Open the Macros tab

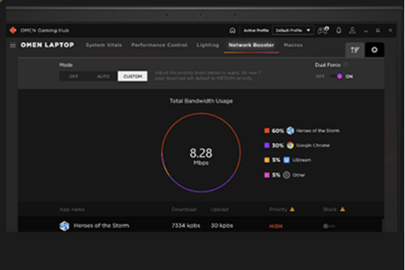293,45
